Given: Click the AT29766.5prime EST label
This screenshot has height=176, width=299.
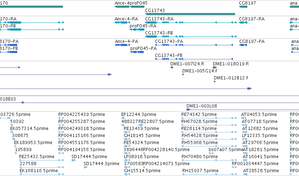Looking at the screenshot, I should coord(260,143).
